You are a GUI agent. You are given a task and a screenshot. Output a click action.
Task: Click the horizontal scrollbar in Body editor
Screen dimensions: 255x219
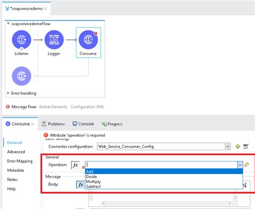click(x=167, y=203)
